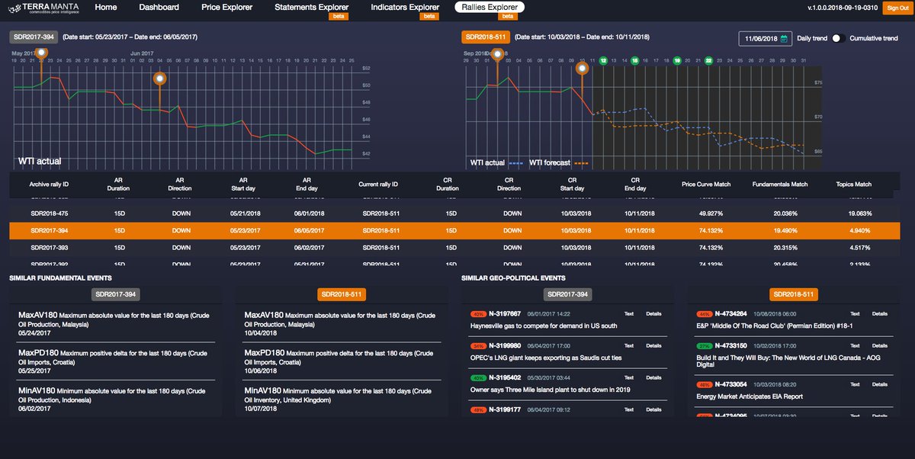This screenshot has width=915, height=459.
Task: Show Text for news N-3199980
Action: tap(629, 346)
